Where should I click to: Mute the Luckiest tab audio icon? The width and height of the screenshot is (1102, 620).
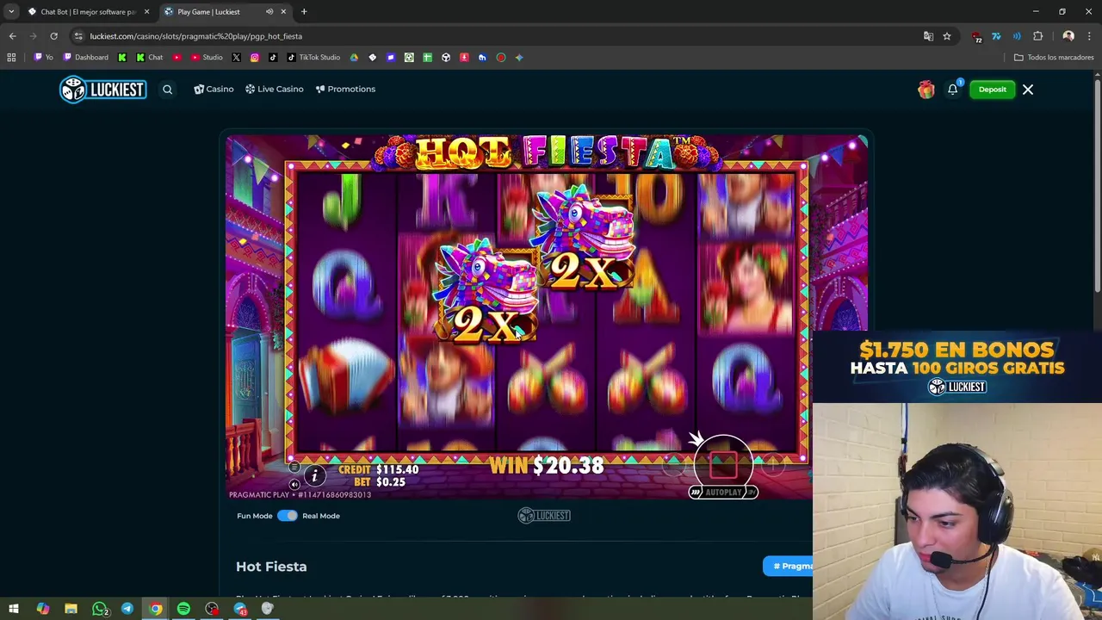[269, 12]
